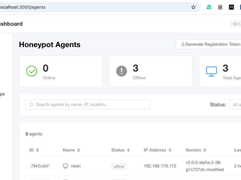
Task: Open the black M extension icon
Action: (x=231, y=7)
